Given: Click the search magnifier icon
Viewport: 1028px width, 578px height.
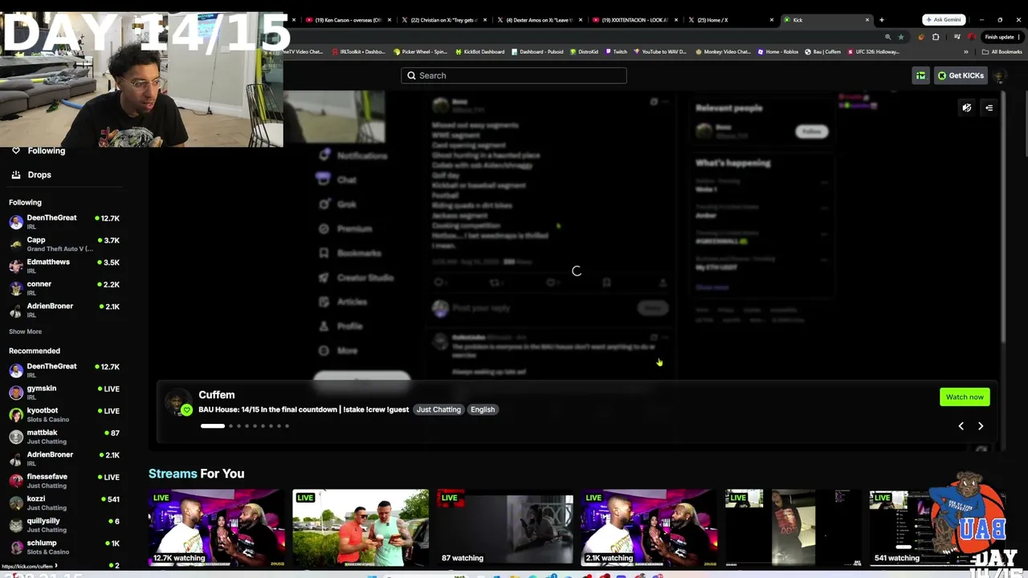Looking at the screenshot, I should tap(411, 75).
